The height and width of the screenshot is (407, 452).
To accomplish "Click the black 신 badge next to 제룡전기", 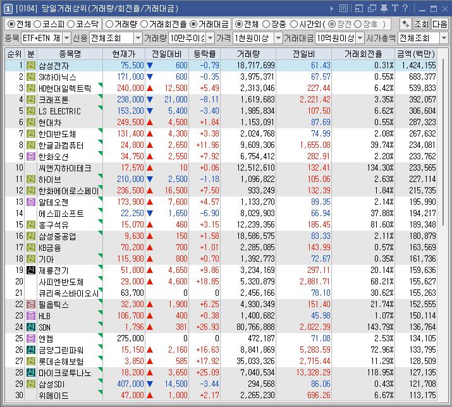I will point(31,270).
